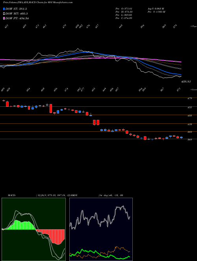Click the Pre C: 374.39 close value

pos(124,18)
